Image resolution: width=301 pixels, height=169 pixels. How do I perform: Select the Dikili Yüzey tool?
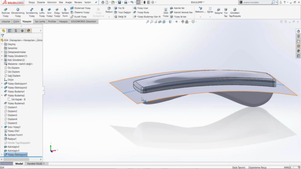pyautogui.click(x=166, y=13)
